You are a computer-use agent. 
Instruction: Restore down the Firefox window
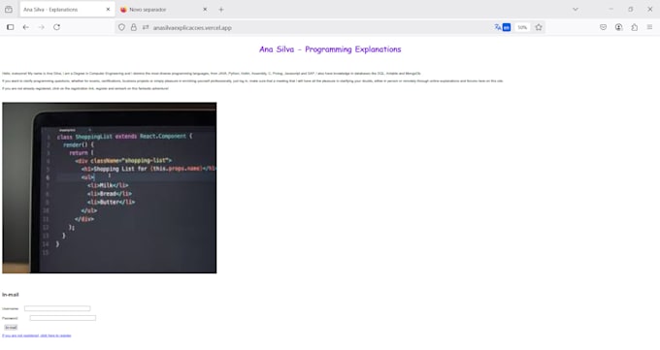coord(631,10)
